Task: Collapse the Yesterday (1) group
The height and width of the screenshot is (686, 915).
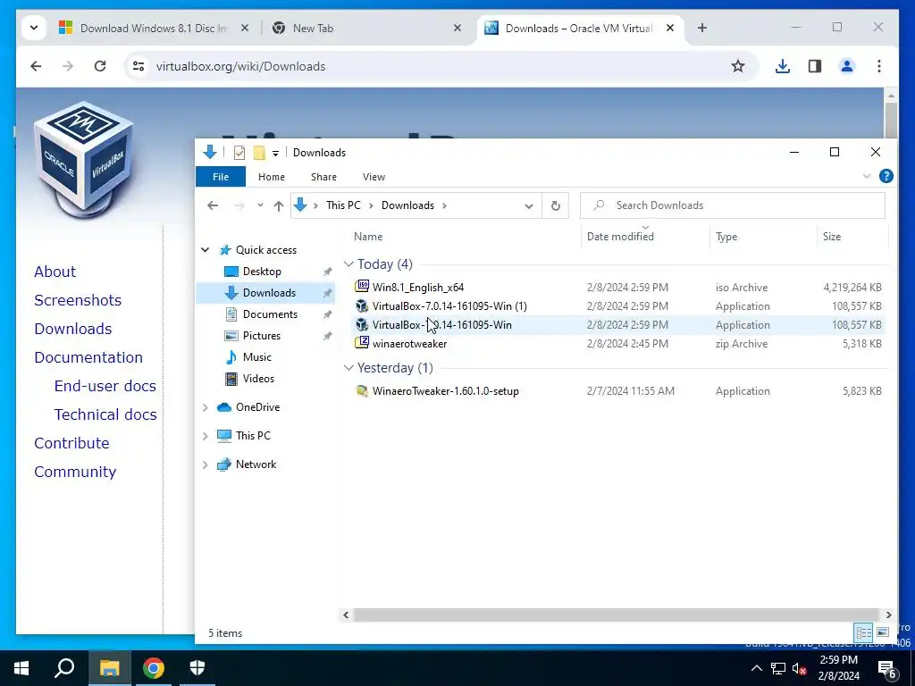Action: click(348, 368)
